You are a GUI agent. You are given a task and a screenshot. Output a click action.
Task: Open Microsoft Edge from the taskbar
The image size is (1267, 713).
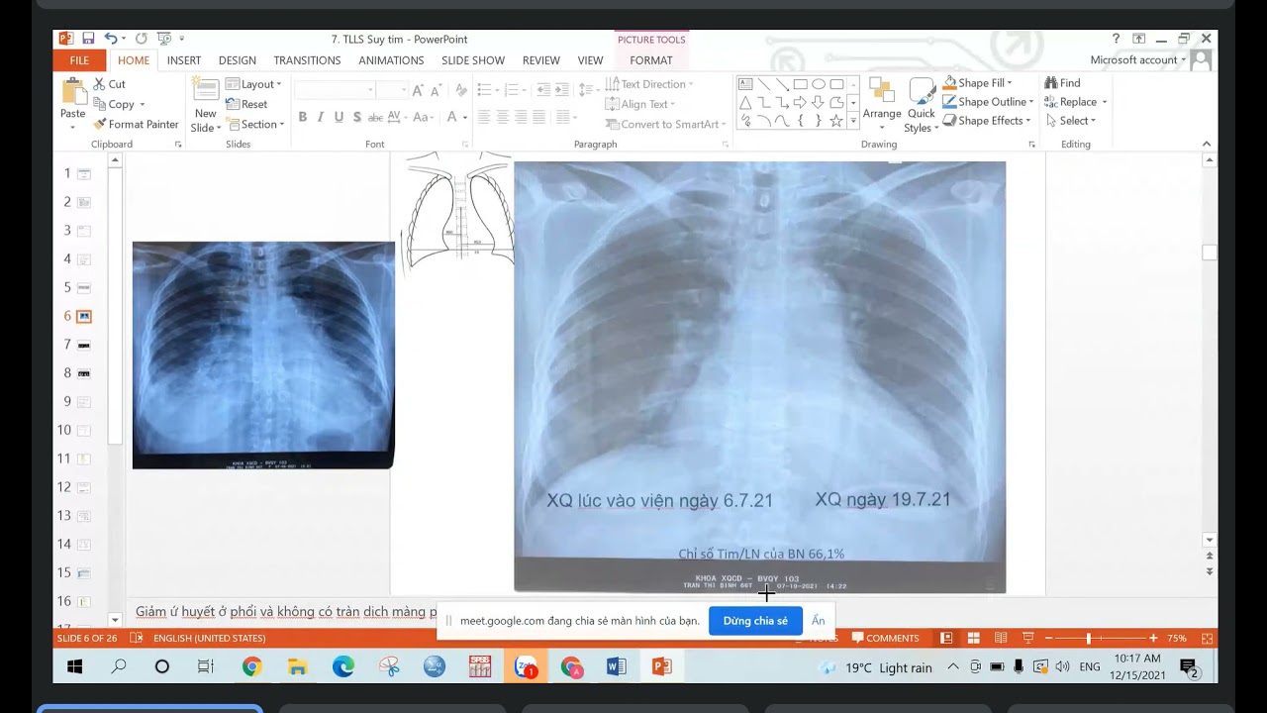click(x=342, y=666)
